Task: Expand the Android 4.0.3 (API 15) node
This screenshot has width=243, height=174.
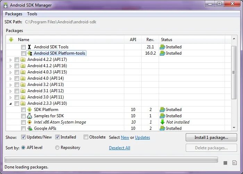Action: [x=10, y=72]
